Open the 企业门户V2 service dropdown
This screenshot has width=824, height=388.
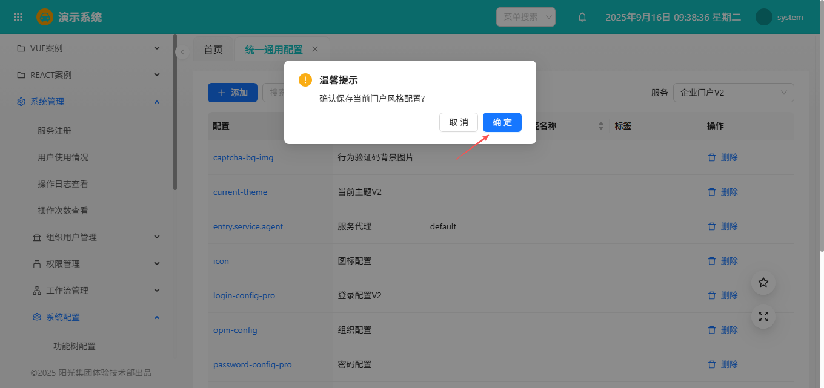733,93
